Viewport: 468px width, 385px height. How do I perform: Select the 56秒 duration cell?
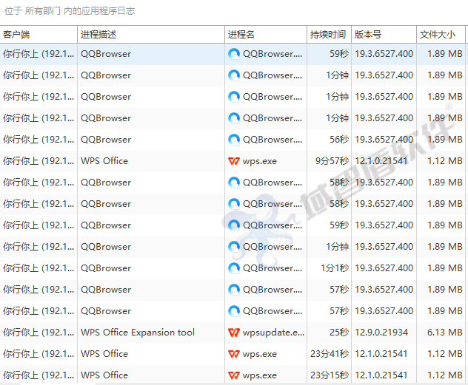(x=339, y=140)
